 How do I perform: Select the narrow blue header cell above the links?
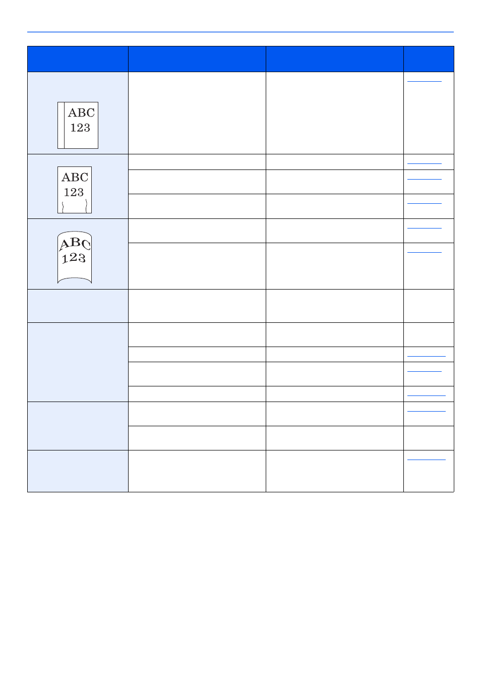[429, 59]
